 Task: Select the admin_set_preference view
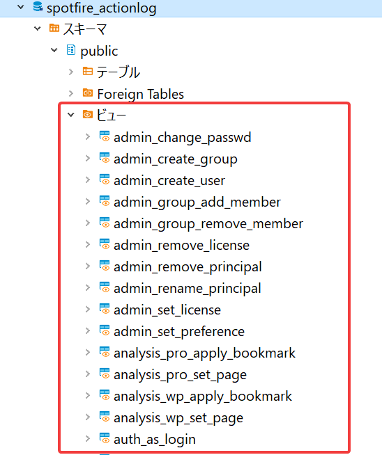tap(179, 332)
